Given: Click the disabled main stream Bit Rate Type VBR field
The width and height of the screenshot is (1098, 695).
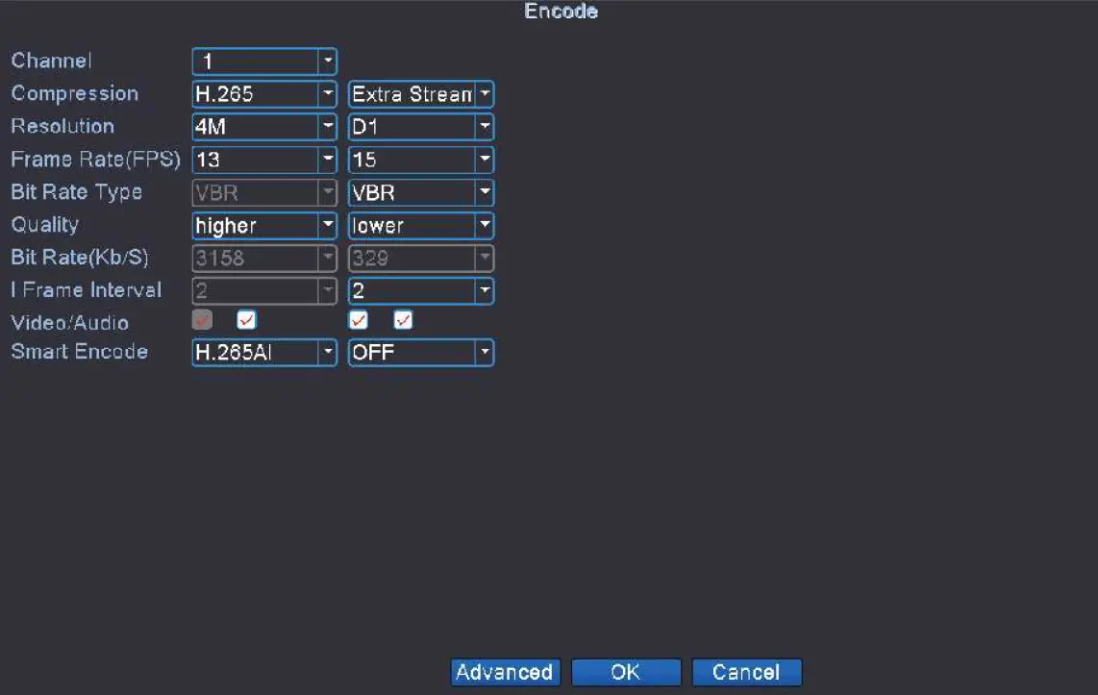Looking at the screenshot, I should tap(264, 192).
